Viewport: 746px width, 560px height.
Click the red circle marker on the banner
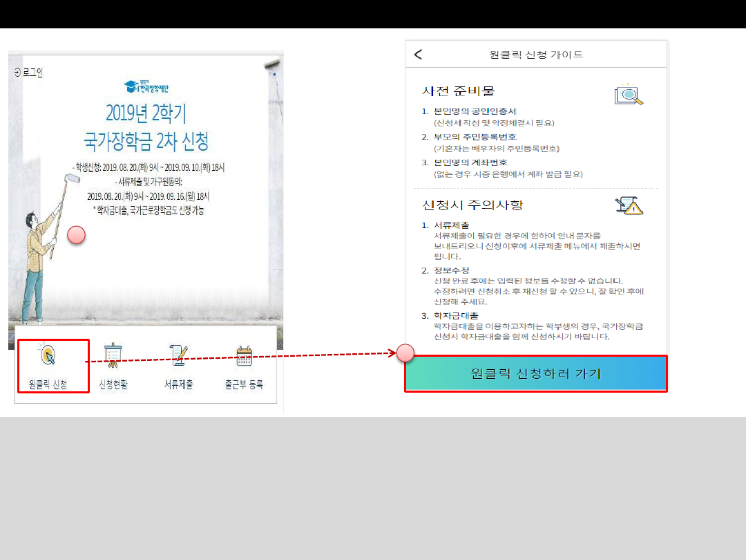click(x=77, y=236)
